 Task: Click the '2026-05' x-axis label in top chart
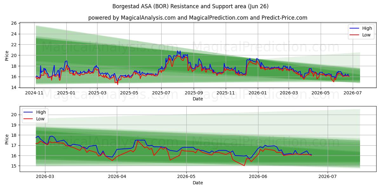(320, 93)
